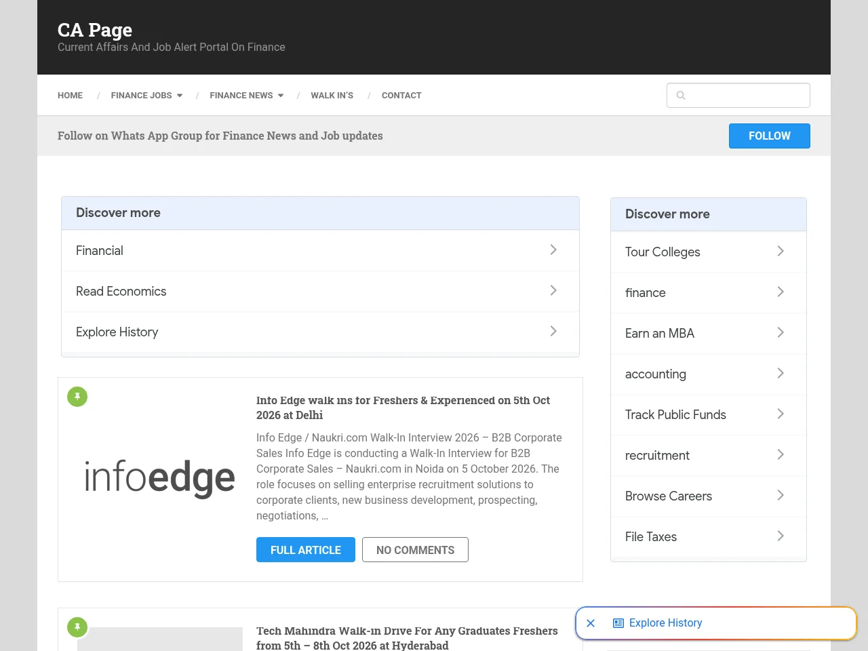The height and width of the screenshot is (651, 868).
Task: Click the chevron arrow beside File Taxes
Action: (x=781, y=536)
